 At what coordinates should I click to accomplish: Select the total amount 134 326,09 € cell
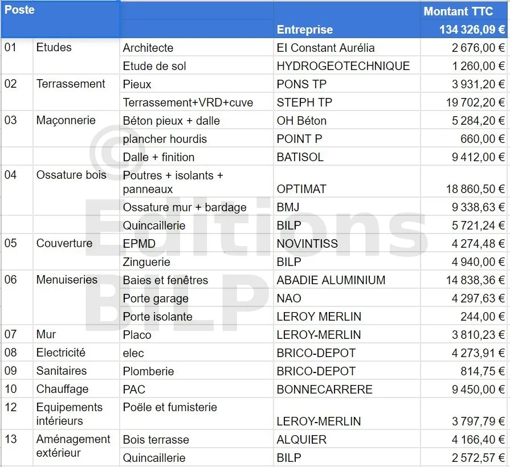pyautogui.click(x=472, y=30)
